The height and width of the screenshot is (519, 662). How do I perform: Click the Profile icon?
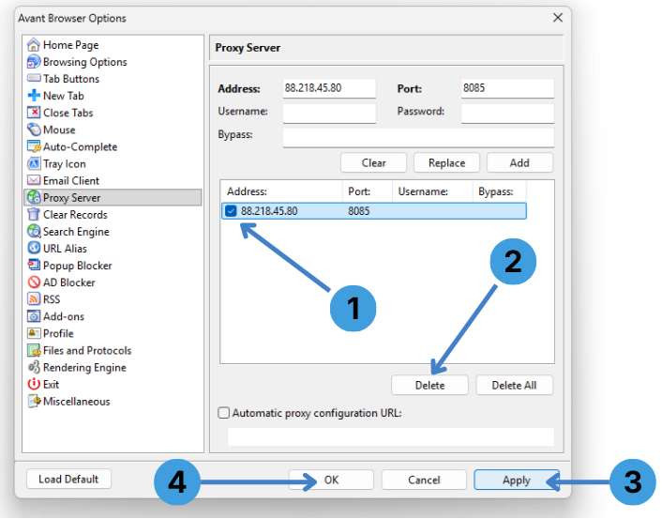[x=34, y=333]
